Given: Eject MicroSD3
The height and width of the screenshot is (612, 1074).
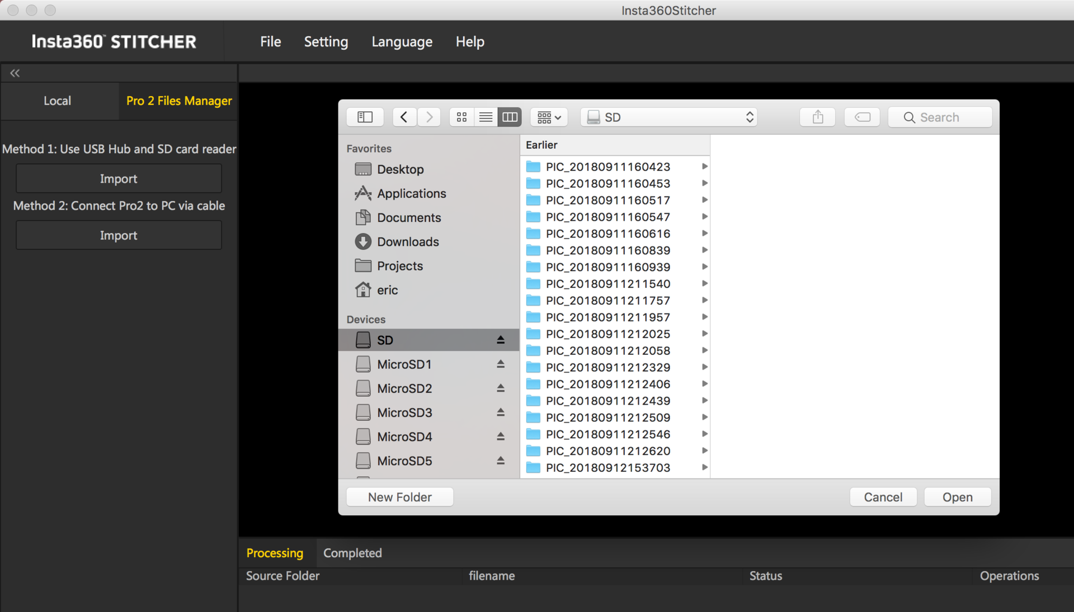Looking at the screenshot, I should coord(501,412).
